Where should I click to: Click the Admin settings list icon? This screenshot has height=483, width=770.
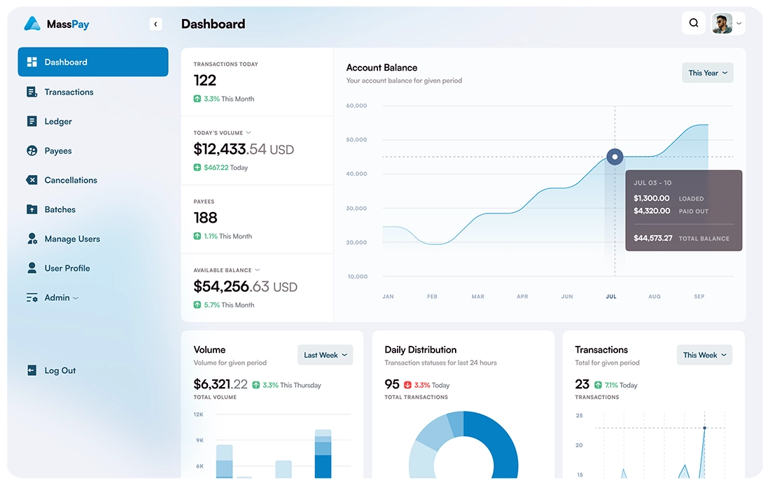pyautogui.click(x=32, y=297)
